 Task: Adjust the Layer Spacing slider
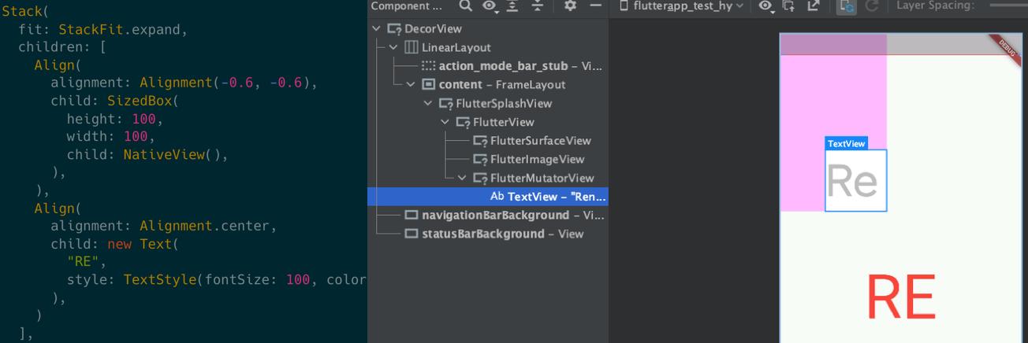click(x=1008, y=6)
